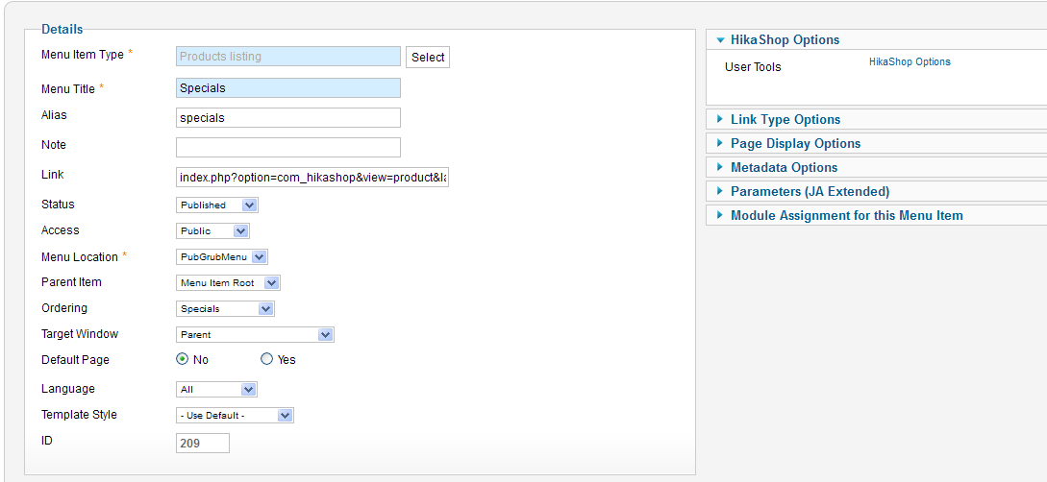
Task: Open the HikaShop Options link
Action: 910,62
